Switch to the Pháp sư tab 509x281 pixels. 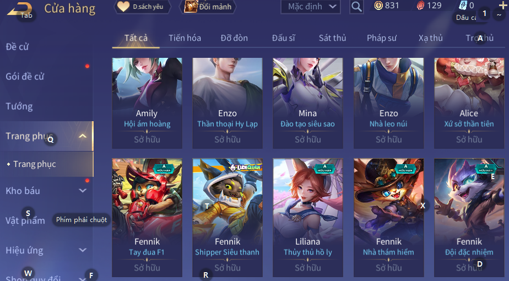382,38
